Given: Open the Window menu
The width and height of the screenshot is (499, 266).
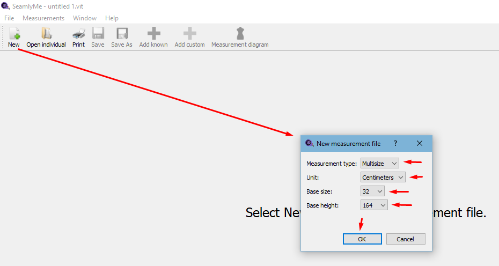Looking at the screenshot, I should coord(85,18).
